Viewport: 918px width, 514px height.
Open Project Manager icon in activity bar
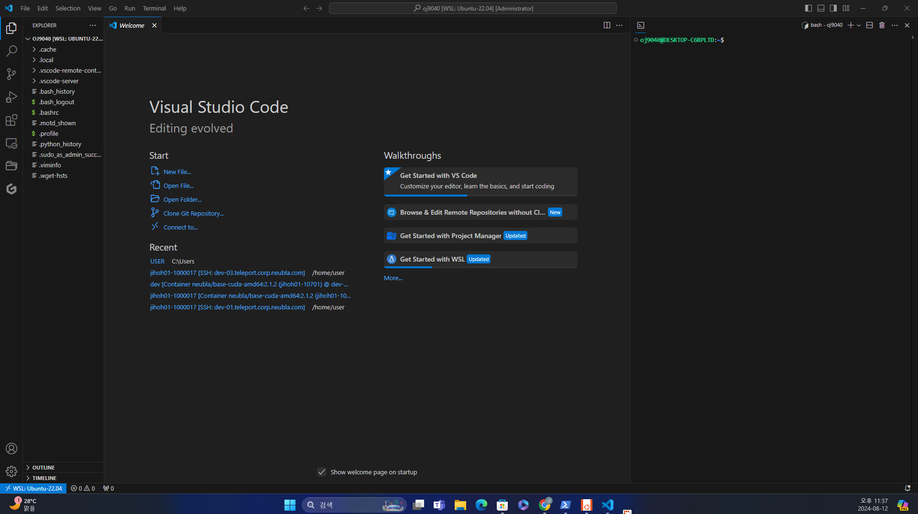click(x=11, y=166)
